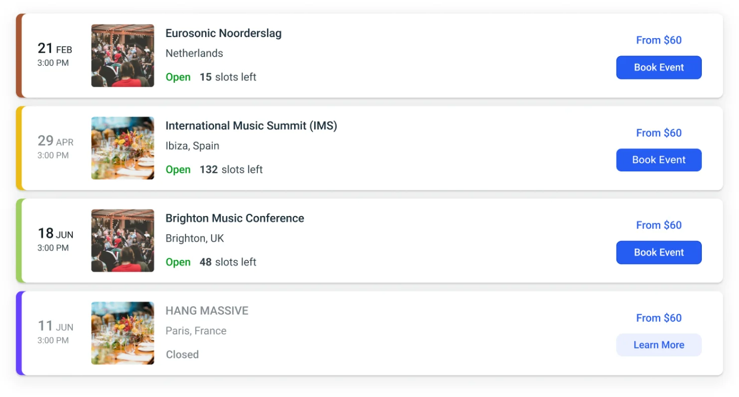Click Learn More for HANG MASSIVE
The width and height of the screenshot is (739, 397).
pyautogui.click(x=659, y=345)
